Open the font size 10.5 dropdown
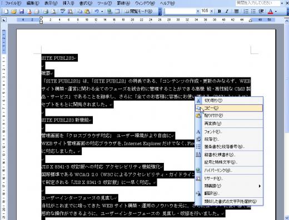 (211, 11)
